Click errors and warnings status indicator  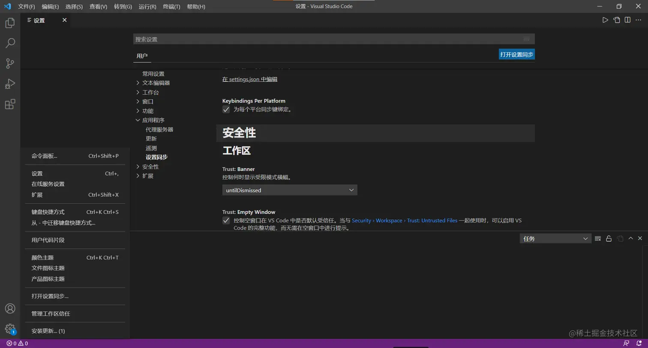pos(17,343)
